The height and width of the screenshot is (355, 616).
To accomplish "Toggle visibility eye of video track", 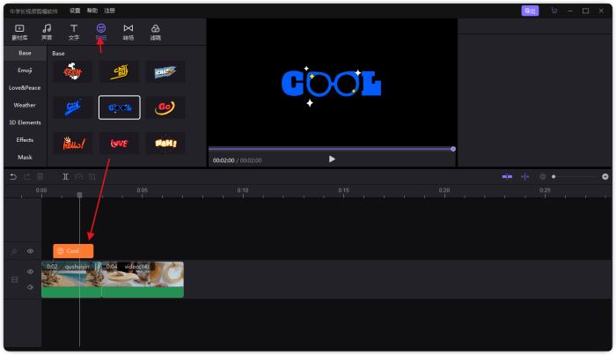I will click(30, 271).
